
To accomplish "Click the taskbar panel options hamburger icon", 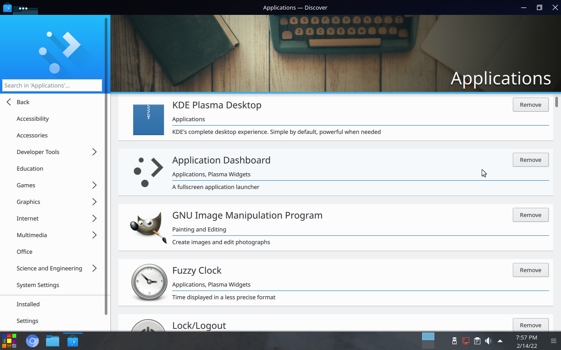I will pos(554,341).
